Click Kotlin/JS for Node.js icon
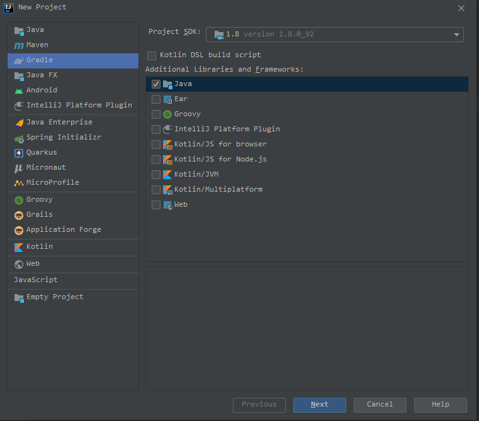 point(167,160)
